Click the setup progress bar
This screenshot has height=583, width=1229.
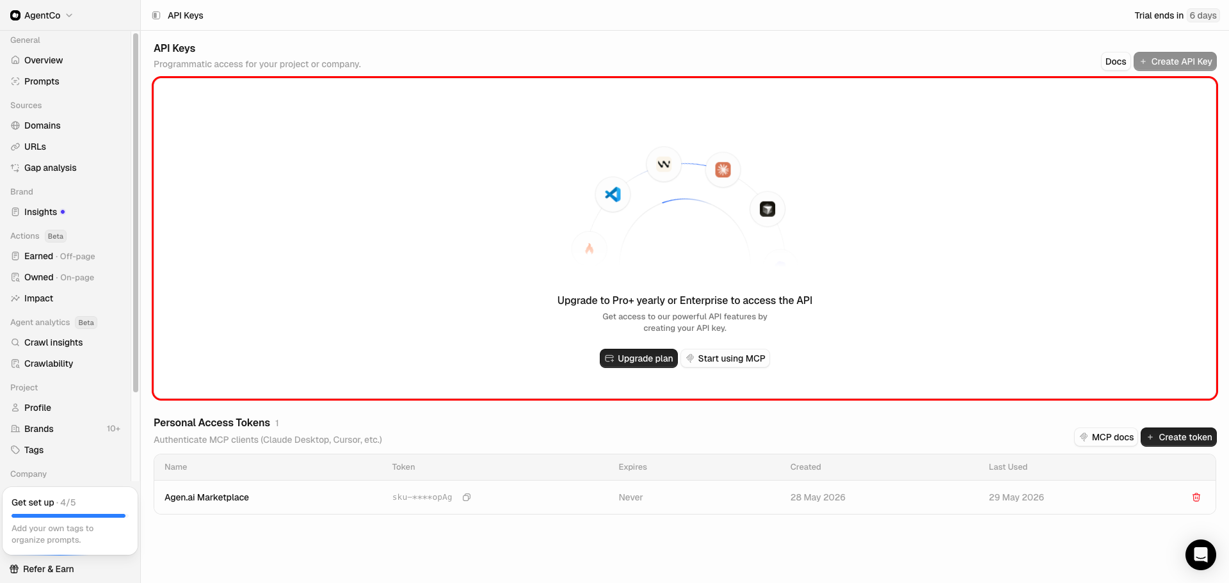click(x=68, y=516)
